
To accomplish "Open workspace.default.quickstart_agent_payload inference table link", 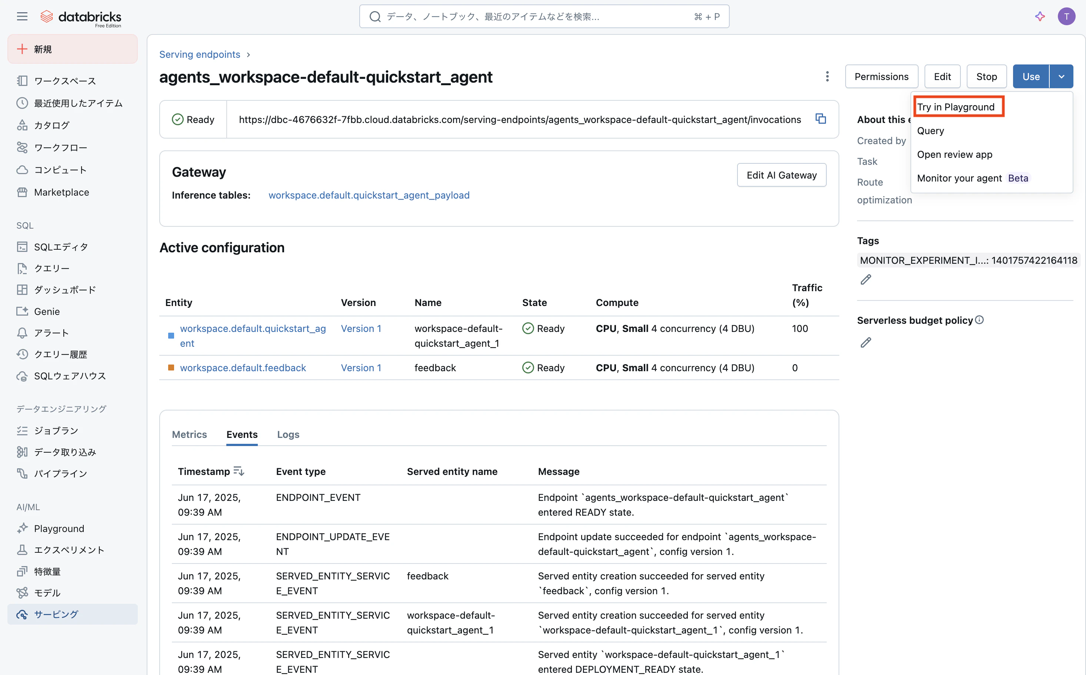I will click(x=369, y=195).
